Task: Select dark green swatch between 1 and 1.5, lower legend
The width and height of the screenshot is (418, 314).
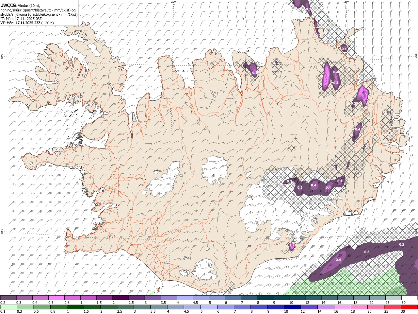Action: 75,307
